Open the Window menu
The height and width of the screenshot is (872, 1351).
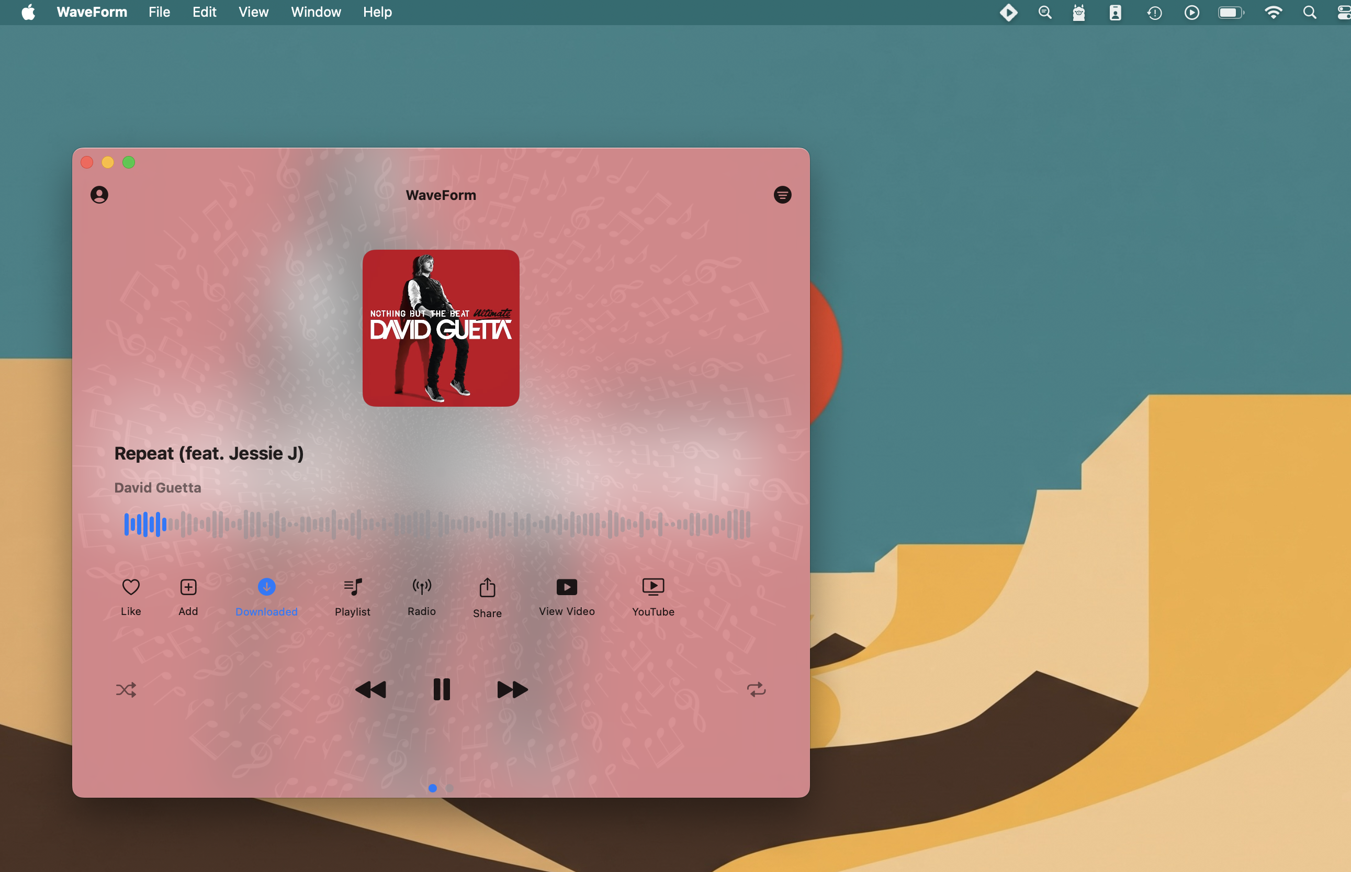pos(316,12)
